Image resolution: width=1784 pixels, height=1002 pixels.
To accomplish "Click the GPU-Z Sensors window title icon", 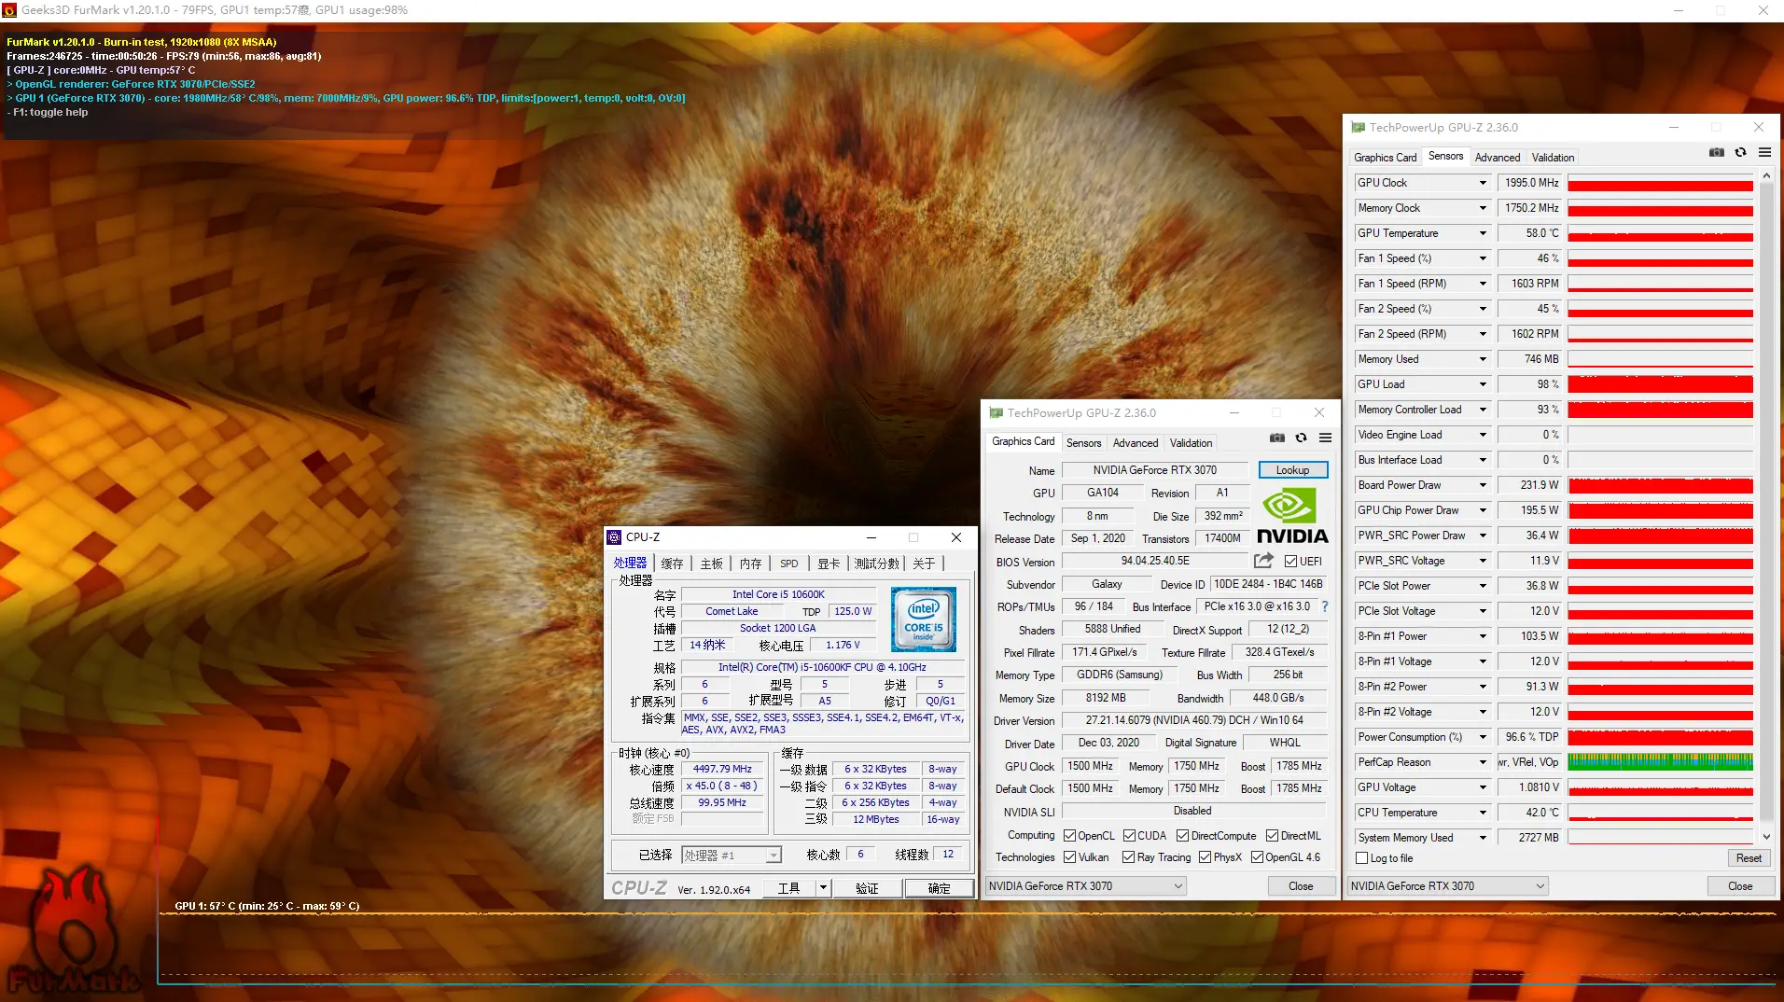I will click(1358, 127).
